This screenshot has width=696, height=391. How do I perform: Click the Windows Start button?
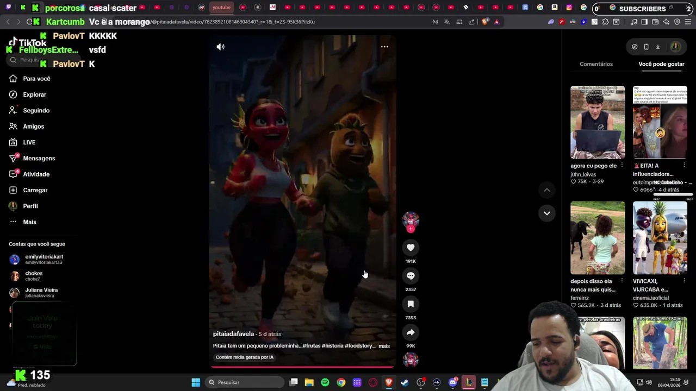pyautogui.click(x=196, y=382)
